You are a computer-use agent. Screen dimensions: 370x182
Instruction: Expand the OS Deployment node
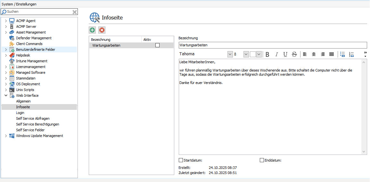6,84
